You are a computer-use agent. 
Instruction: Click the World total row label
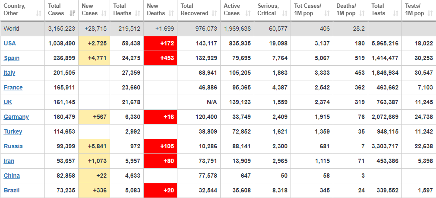coord(12,29)
